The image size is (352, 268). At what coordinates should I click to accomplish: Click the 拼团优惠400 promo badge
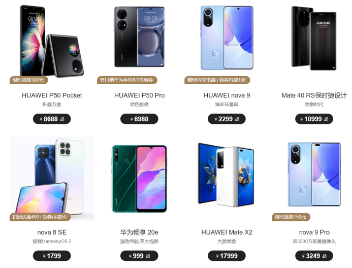coord(40,217)
